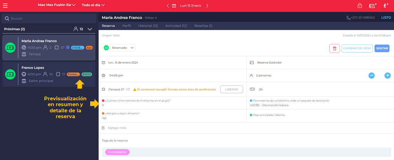Switch to the Perfil tab
This screenshot has height=160, width=394.
[x=127, y=26]
